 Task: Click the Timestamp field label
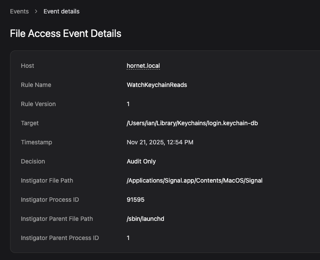pos(37,142)
